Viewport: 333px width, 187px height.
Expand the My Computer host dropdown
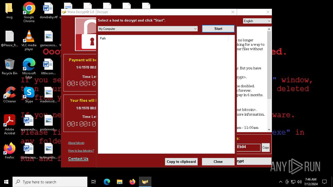(148, 29)
